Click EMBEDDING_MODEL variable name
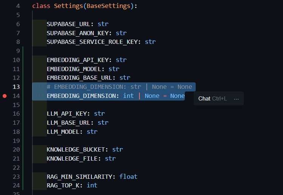 pos(74,69)
